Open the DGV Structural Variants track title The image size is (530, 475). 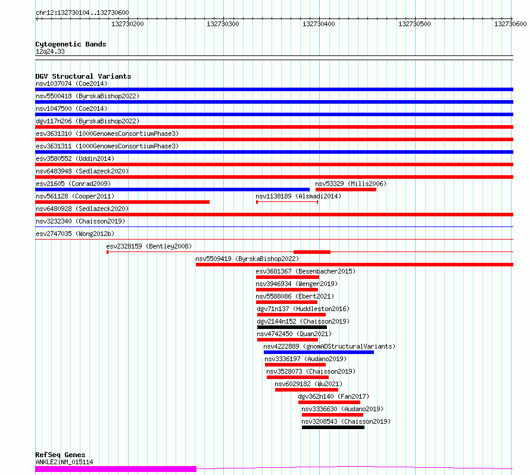pyautogui.click(x=83, y=76)
